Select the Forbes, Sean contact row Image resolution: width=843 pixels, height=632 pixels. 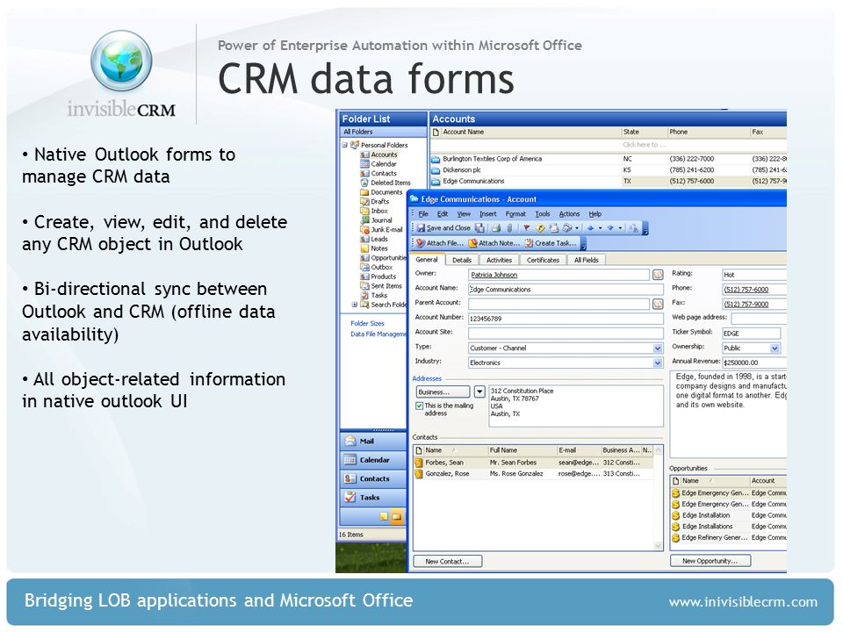pyautogui.click(x=535, y=463)
